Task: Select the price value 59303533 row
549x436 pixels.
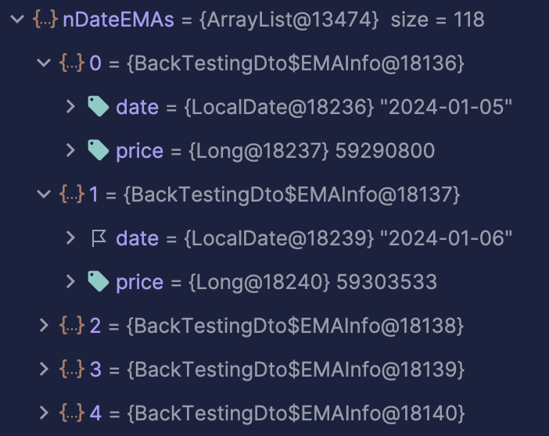Action: (274, 282)
